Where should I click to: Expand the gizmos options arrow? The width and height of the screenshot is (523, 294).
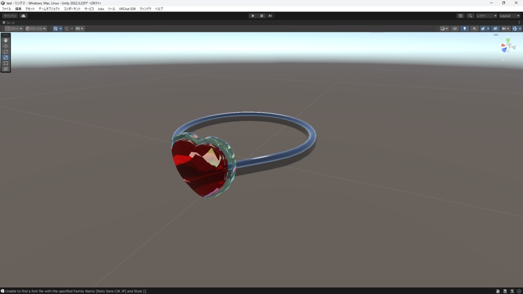click(519, 29)
